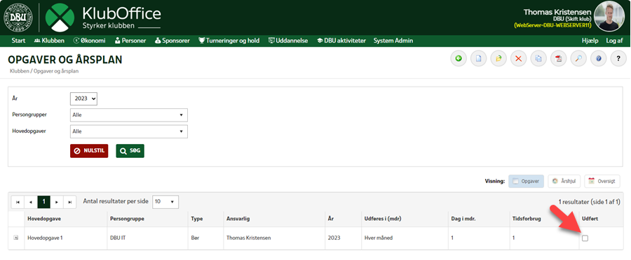The height and width of the screenshot is (260, 631).
Task: Open DBU aktiviteter menu
Action: click(x=341, y=41)
